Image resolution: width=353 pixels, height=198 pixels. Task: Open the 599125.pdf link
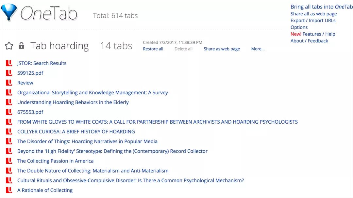(30, 73)
